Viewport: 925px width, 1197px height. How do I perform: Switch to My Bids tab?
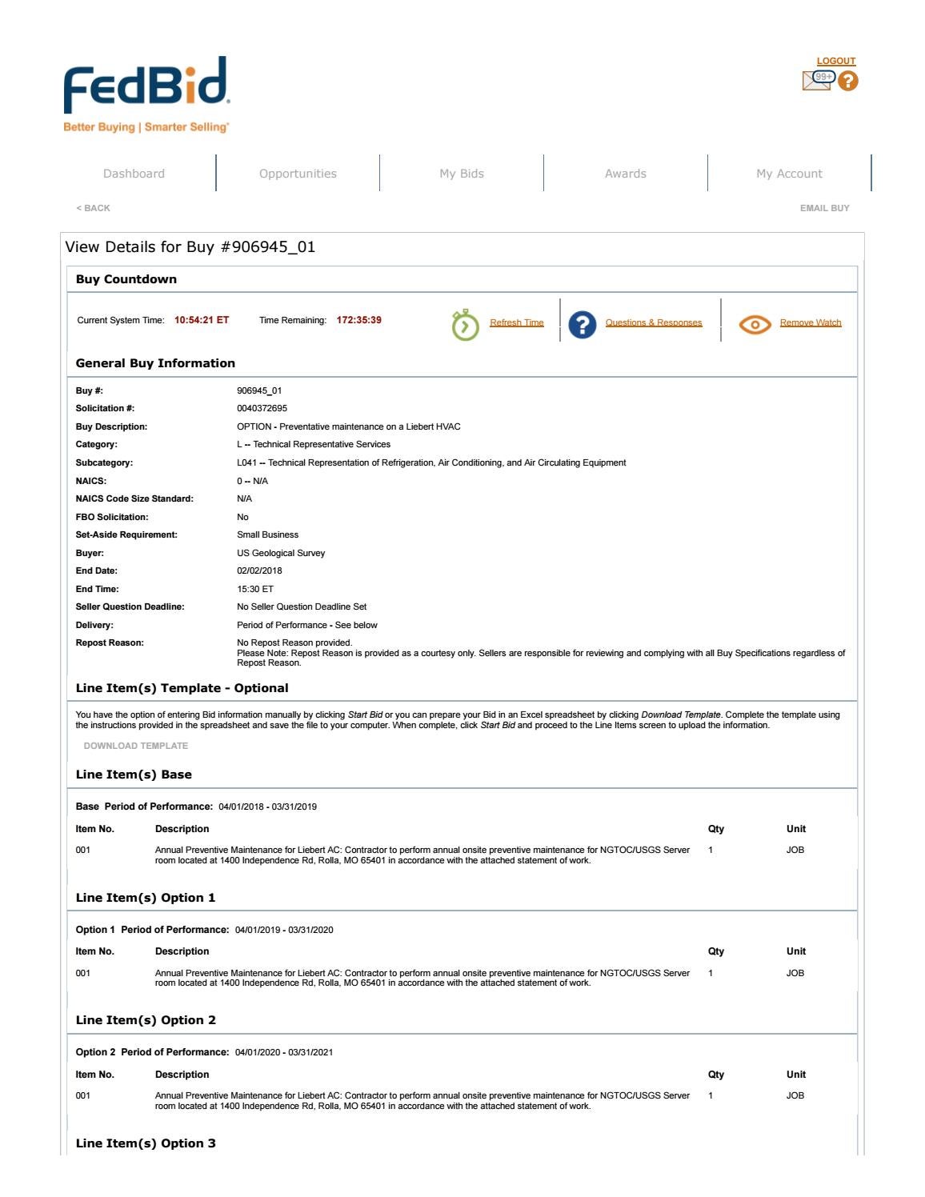pyautogui.click(x=462, y=174)
